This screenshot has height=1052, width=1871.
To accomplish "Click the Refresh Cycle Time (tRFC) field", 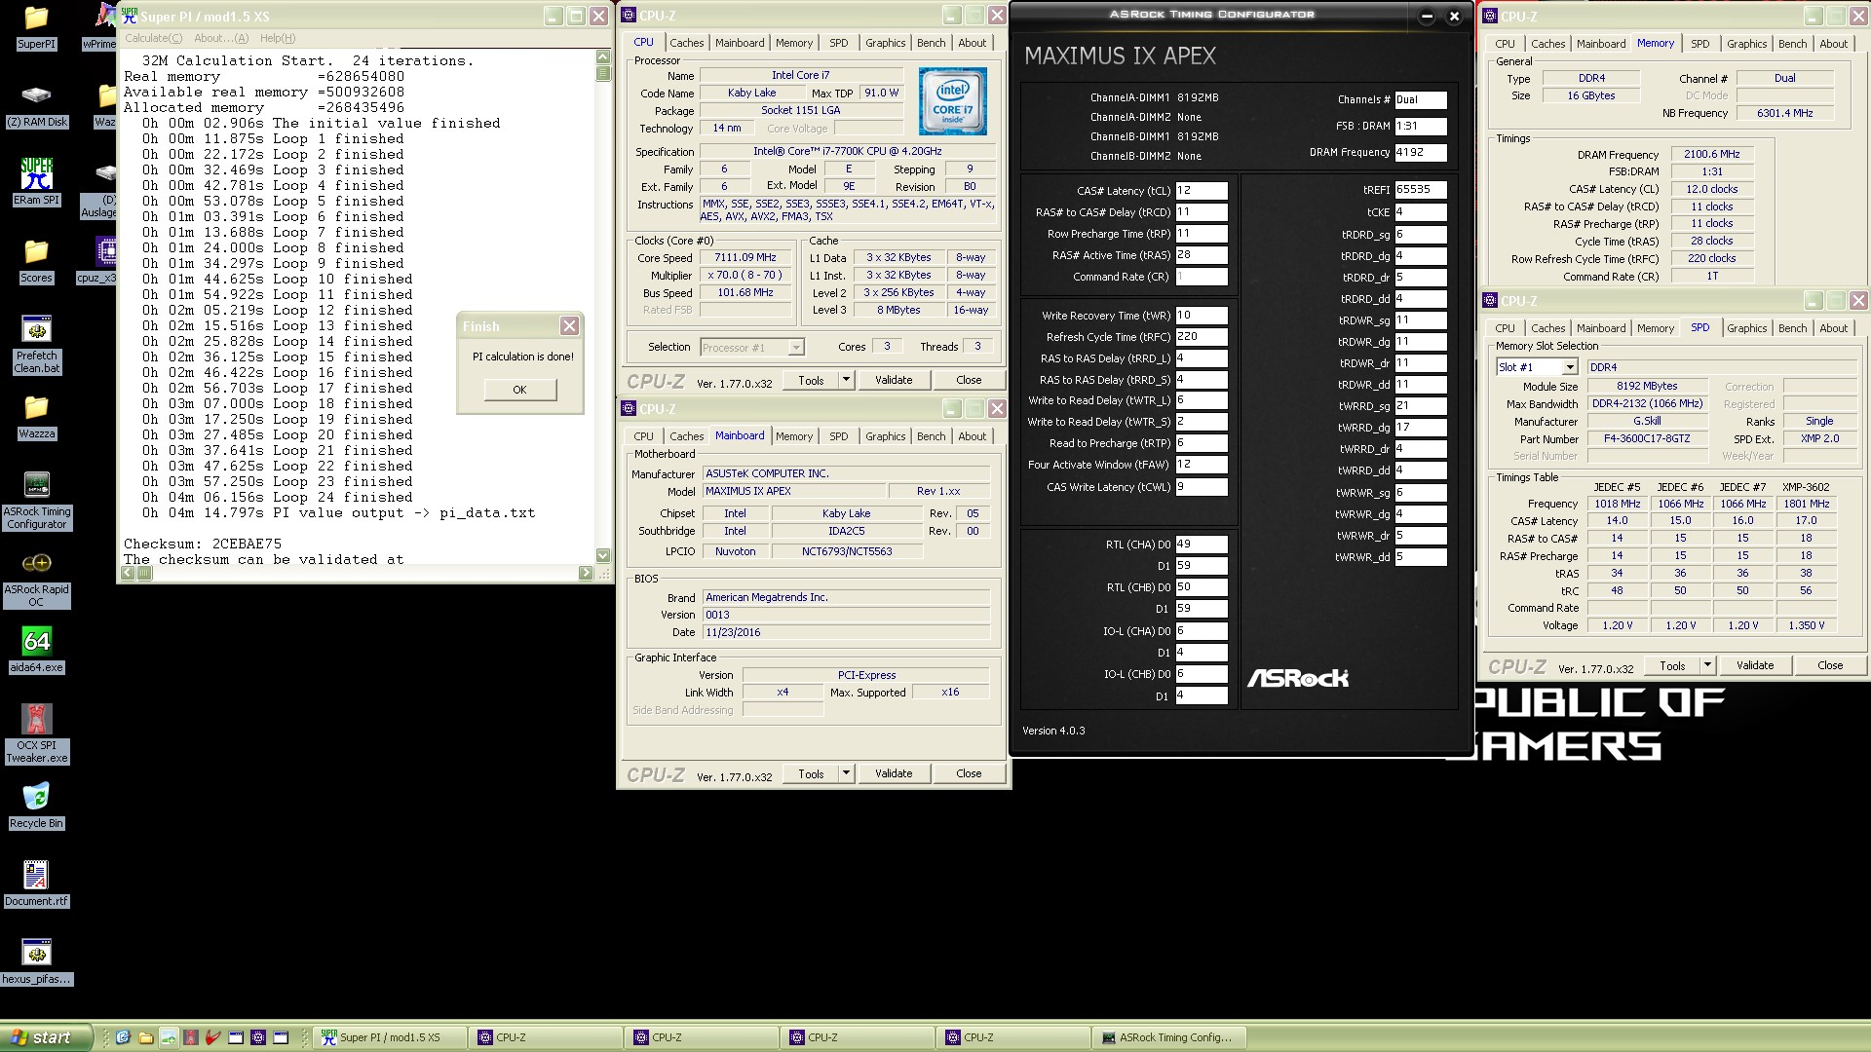I will pos(1201,337).
